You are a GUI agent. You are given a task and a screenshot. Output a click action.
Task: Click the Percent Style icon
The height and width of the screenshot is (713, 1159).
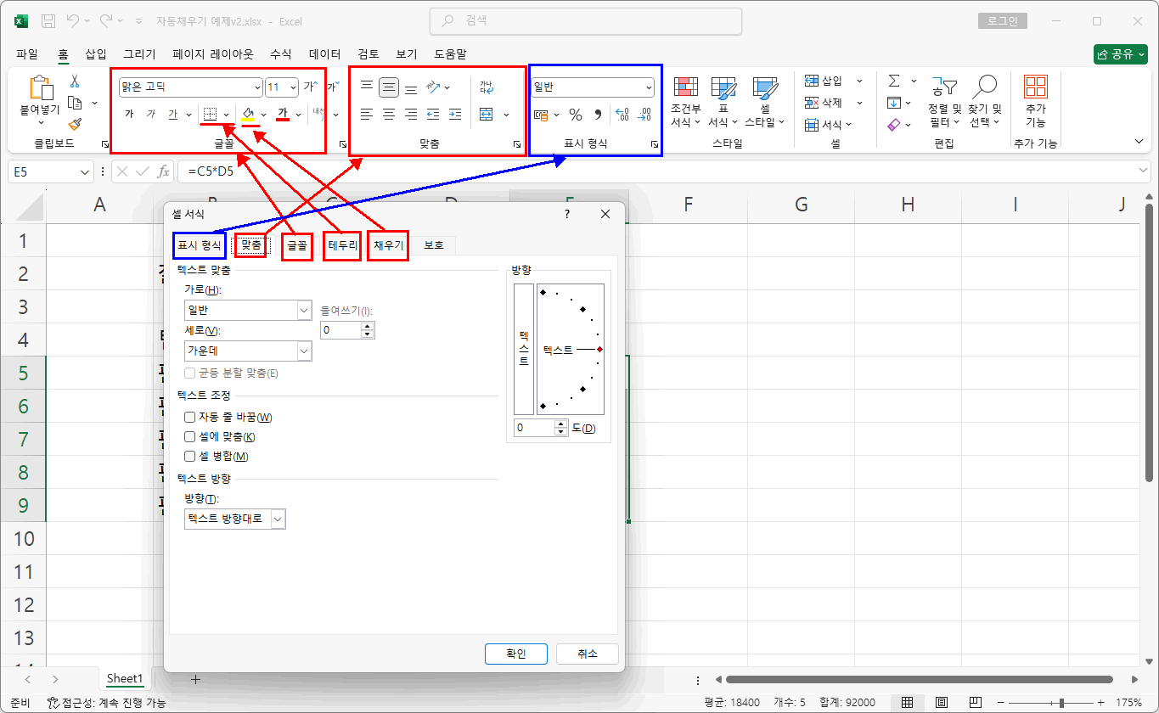tap(576, 115)
